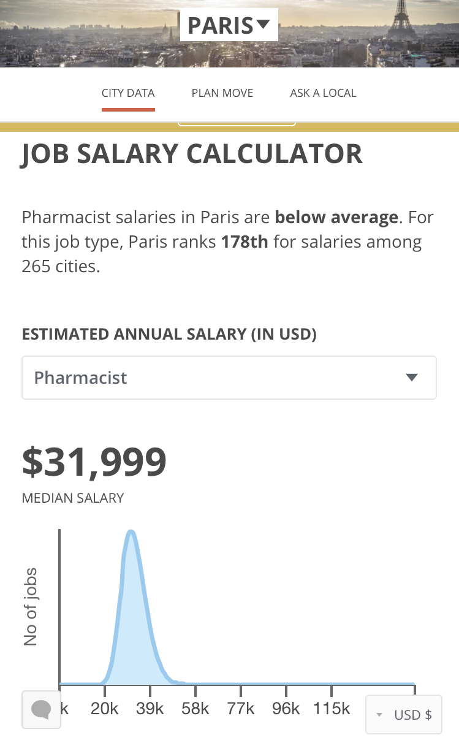Select the 115k salary axis label
The height and width of the screenshot is (751, 459).
332,709
